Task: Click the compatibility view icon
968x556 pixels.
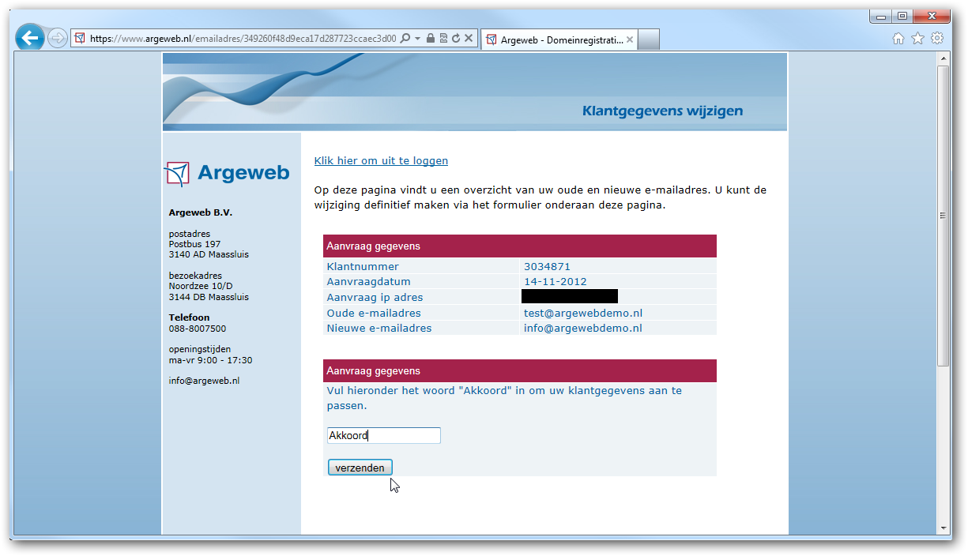Action: tap(443, 38)
